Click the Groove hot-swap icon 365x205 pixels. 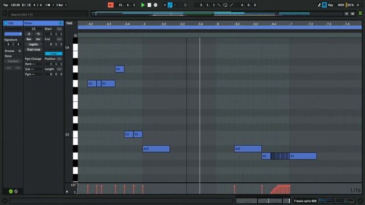coord(19,51)
